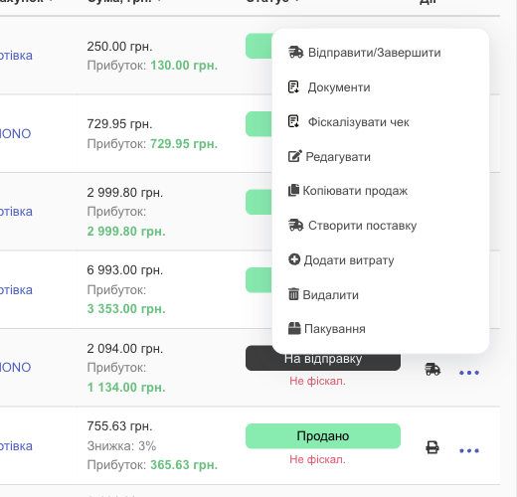The width and height of the screenshot is (517, 497).
Task: Choose Видалити from the menu
Action: tap(323, 294)
